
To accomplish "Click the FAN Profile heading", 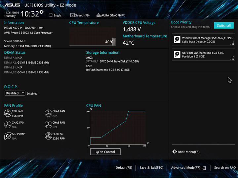I will click(x=13, y=105).
